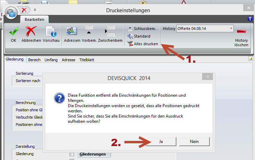Apply the Standard print settings
255x160 pixels.
click(x=139, y=36)
